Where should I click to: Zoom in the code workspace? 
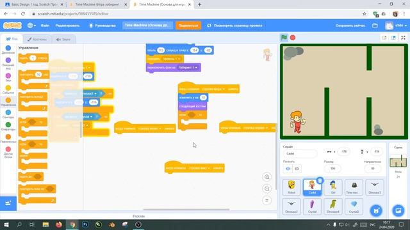(266, 177)
